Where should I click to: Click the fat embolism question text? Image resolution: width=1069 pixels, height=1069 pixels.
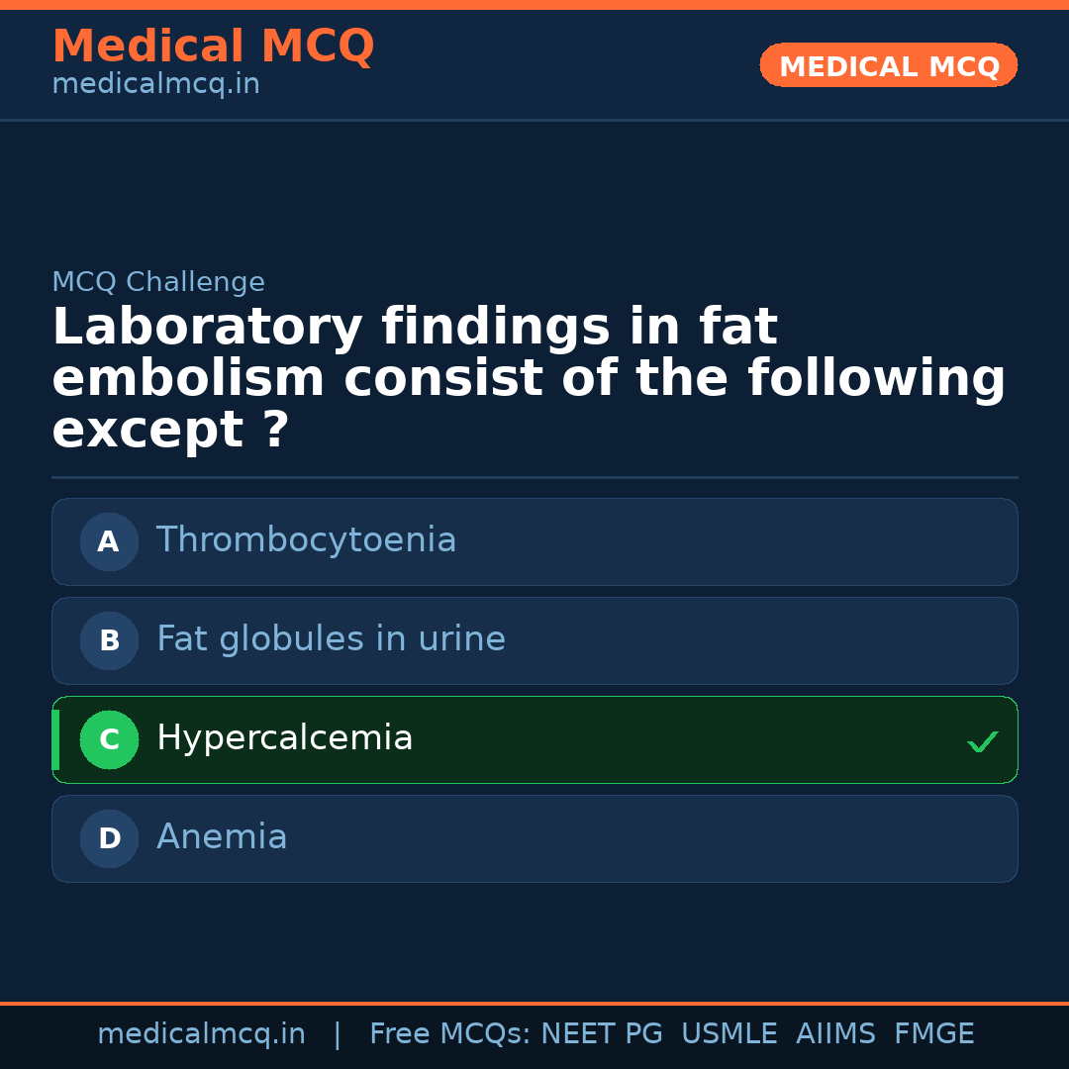(x=529, y=378)
